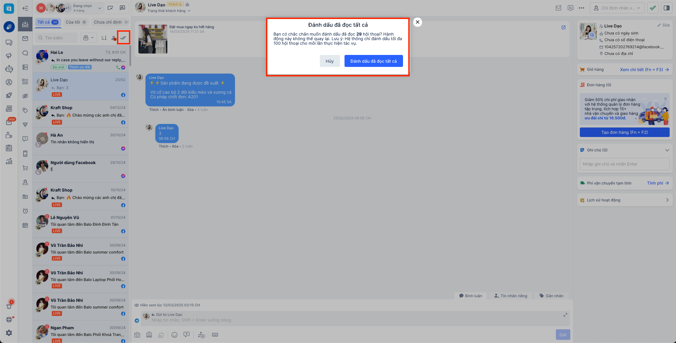Image resolution: width=676 pixels, height=343 pixels.
Task: Cancel the dialog with the Hủy button
Action: click(330, 61)
